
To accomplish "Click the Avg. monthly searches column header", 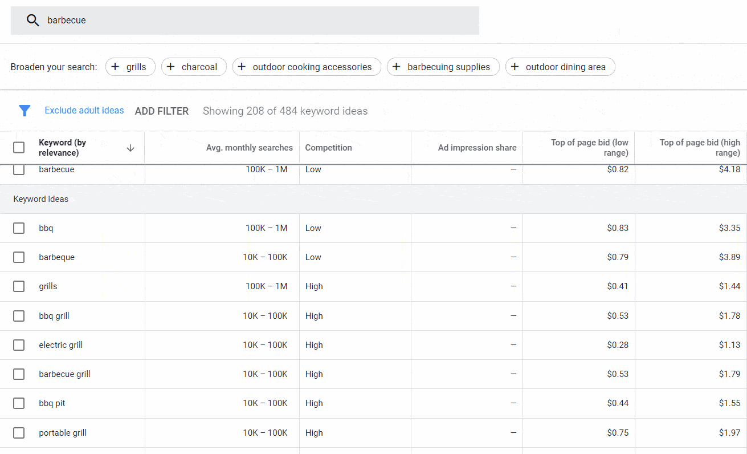I will point(249,147).
